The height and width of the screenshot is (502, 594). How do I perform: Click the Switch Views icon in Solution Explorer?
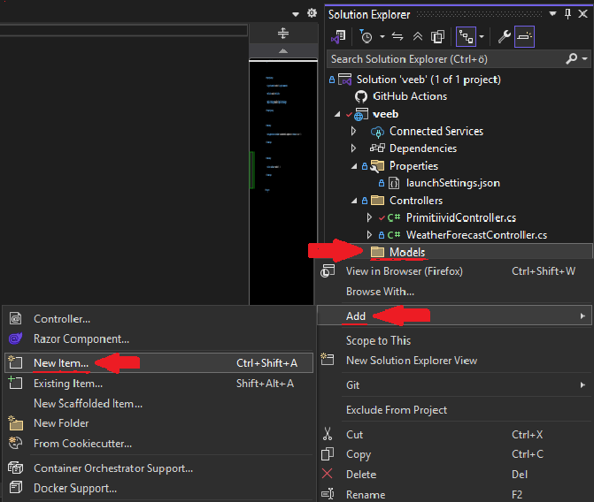(337, 36)
